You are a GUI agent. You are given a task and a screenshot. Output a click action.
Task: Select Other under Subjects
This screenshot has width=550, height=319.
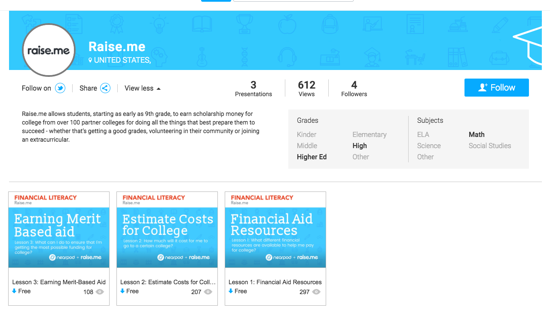425,157
